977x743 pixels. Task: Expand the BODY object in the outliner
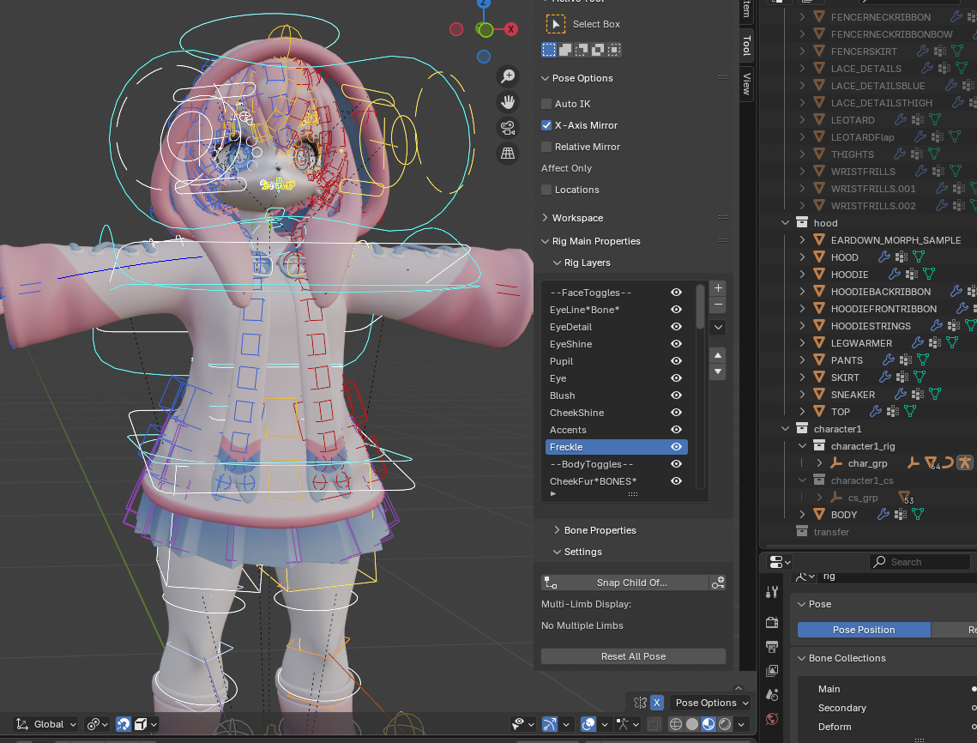coord(803,515)
